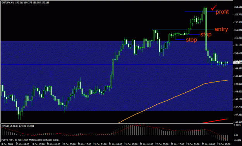Screen dimensions: 242x146
Task: Click the '20 Oct 09:00' time label
Action: [69, 144]
